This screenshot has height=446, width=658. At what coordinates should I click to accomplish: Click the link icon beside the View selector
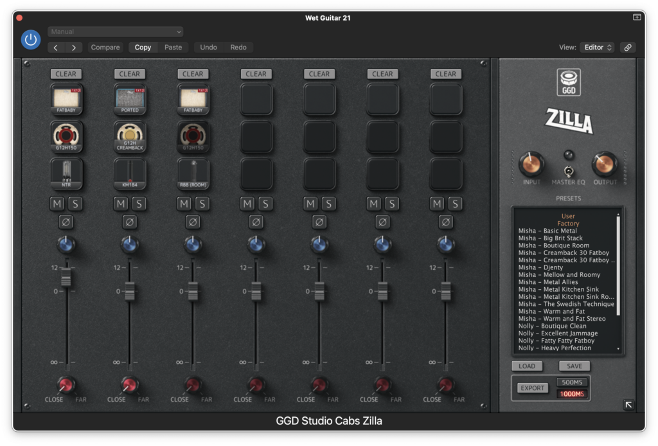tap(628, 48)
